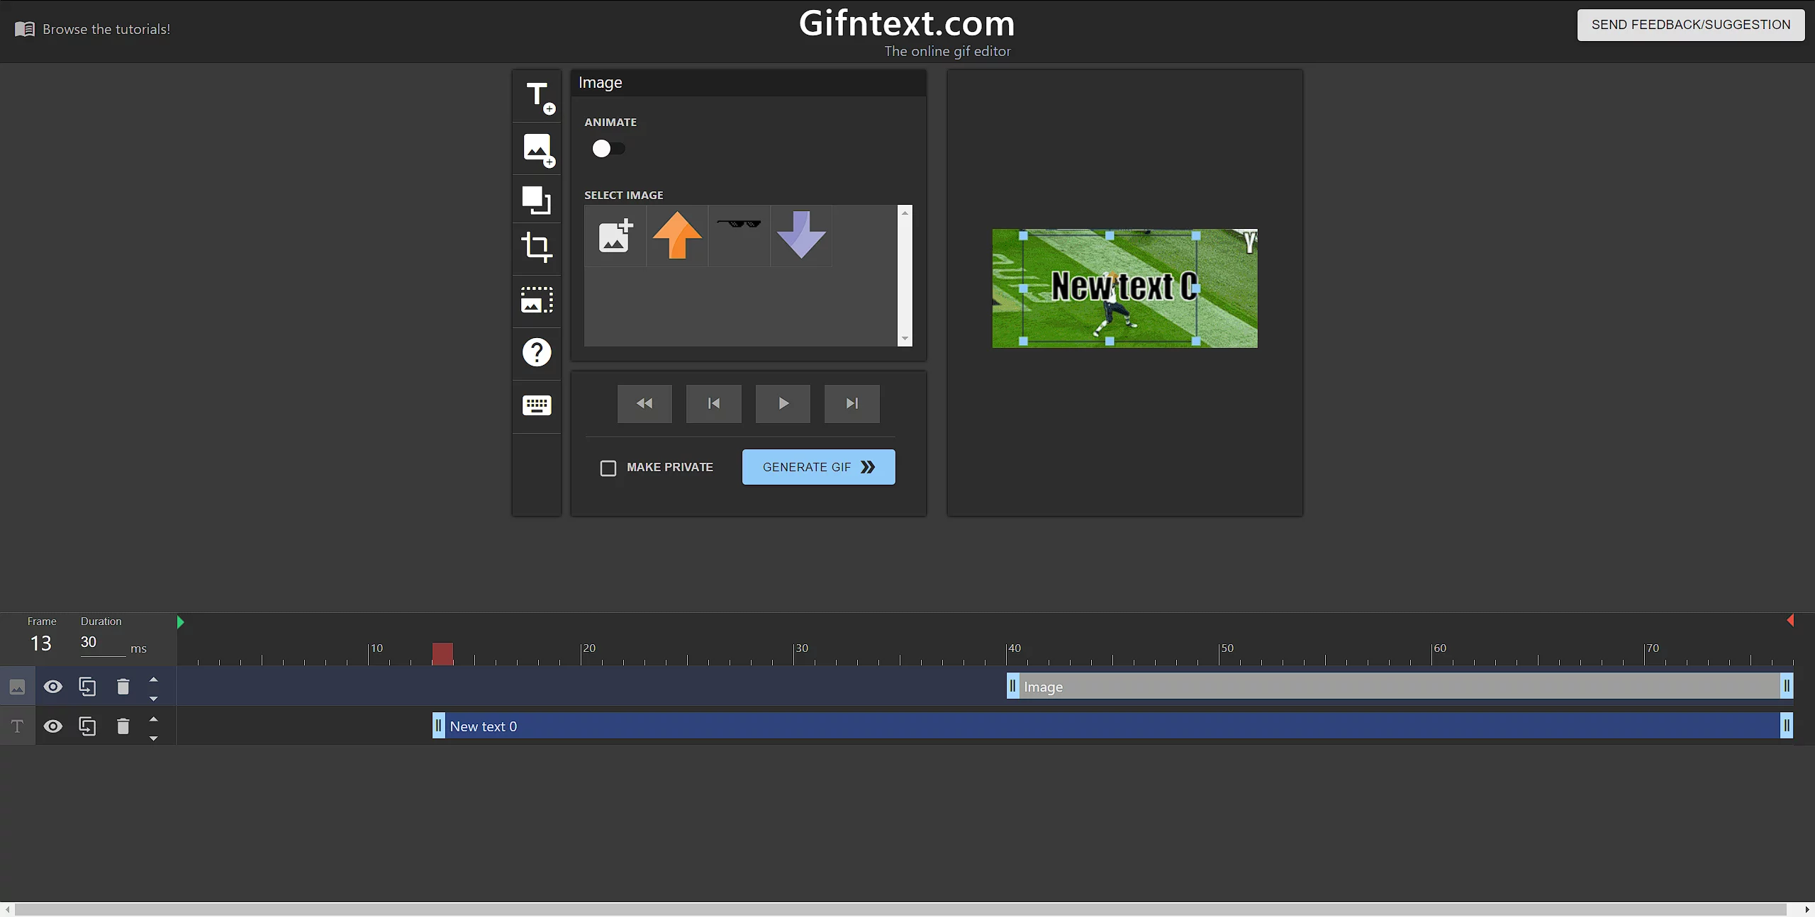
Task: Move the Image layer down with arrow
Action: 154,699
